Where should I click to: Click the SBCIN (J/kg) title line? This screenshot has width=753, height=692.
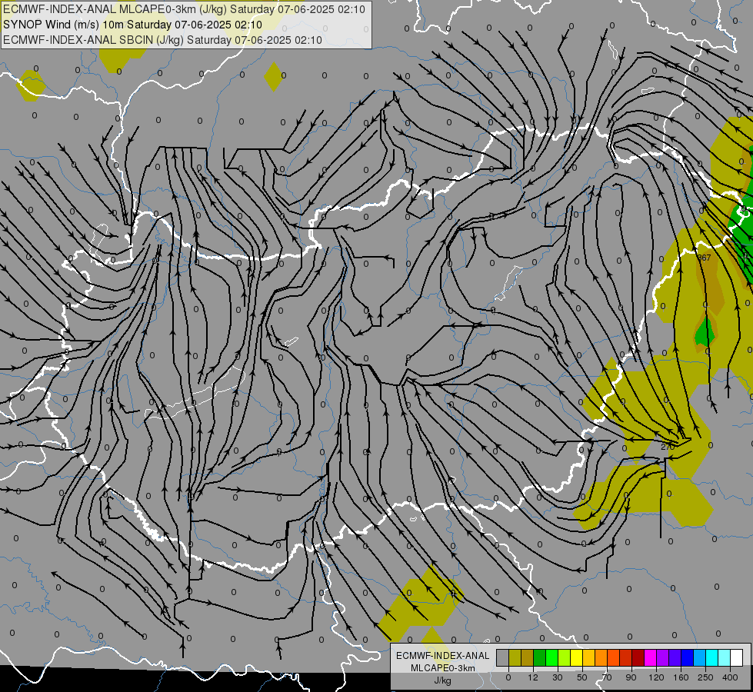tap(162, 40)
